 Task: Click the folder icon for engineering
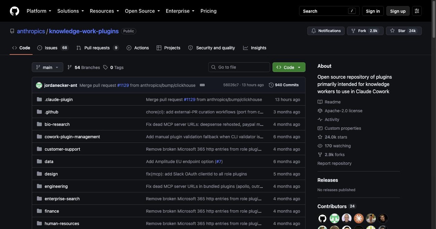pos(39,186)
